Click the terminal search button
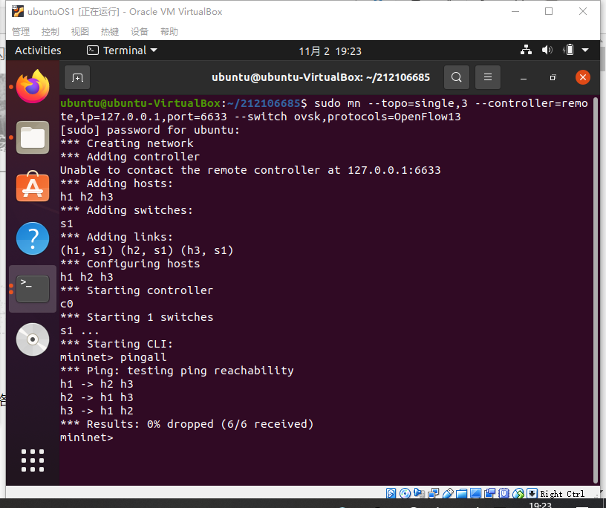Viewport: 606px width, 508px height. click(x=457, y=77)
